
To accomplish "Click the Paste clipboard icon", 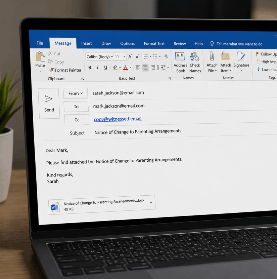I will [40, 57].
